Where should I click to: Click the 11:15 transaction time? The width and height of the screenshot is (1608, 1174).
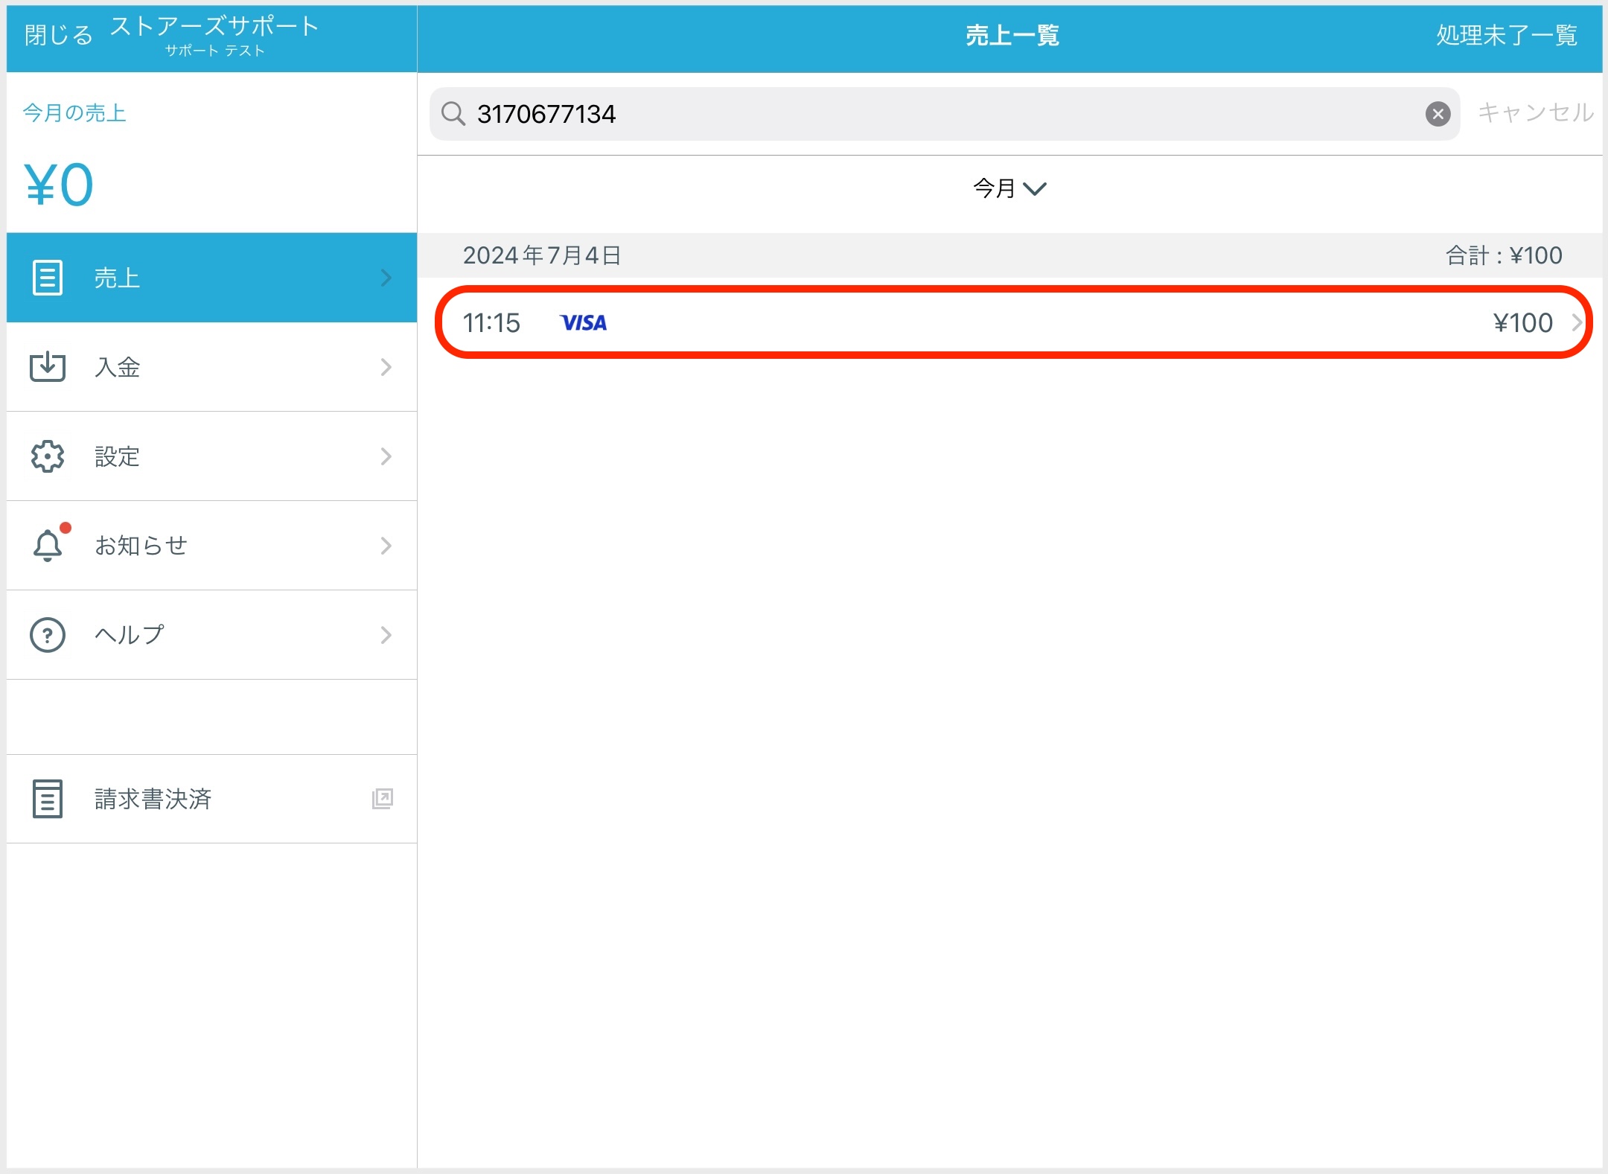tap(491, 323)
